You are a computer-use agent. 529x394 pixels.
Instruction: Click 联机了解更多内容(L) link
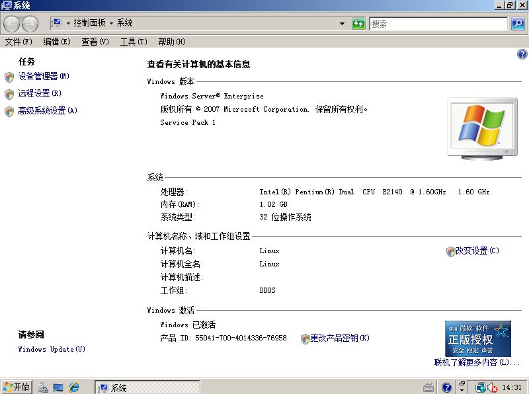[477, 363]
